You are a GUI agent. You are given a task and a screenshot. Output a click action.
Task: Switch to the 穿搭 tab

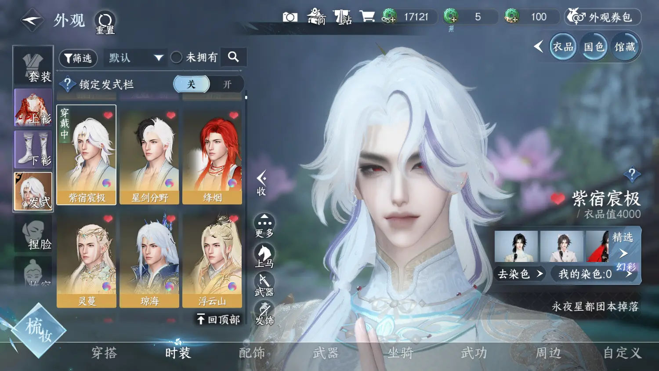(104, 353)
